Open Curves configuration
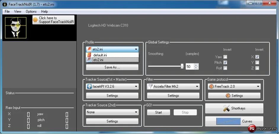Image resolution: width=279 pixels, height=134 pixels. point(234,121)
